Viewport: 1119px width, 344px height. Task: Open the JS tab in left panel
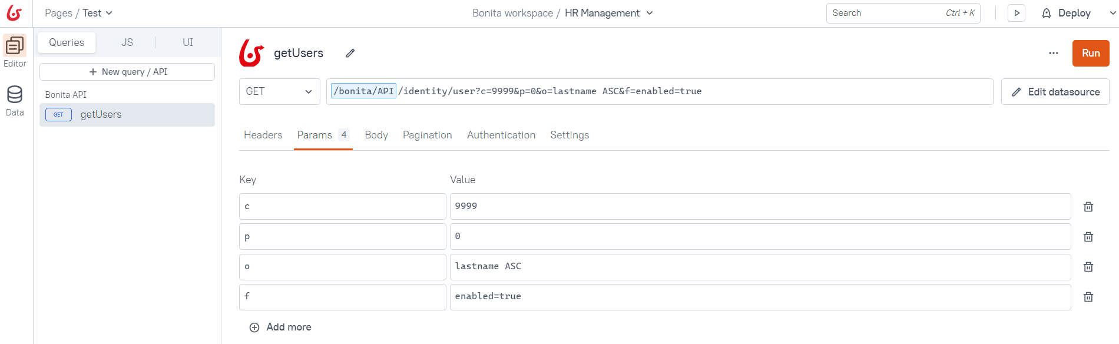127,42
